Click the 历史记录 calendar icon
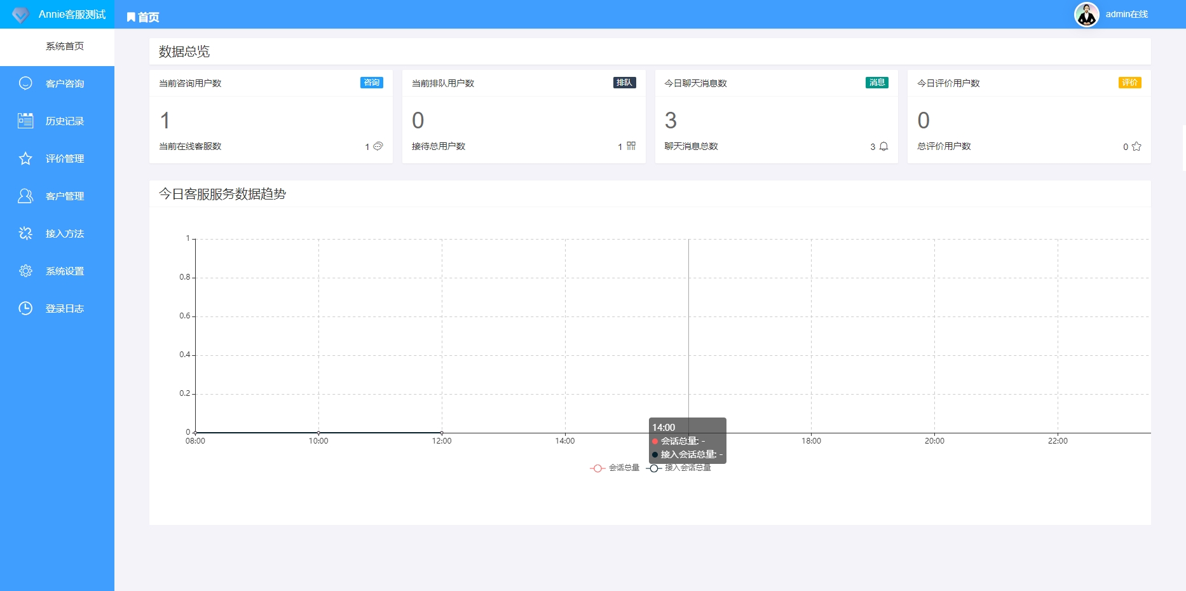Viewport: 1186px width, 591px height. [25, 121]
